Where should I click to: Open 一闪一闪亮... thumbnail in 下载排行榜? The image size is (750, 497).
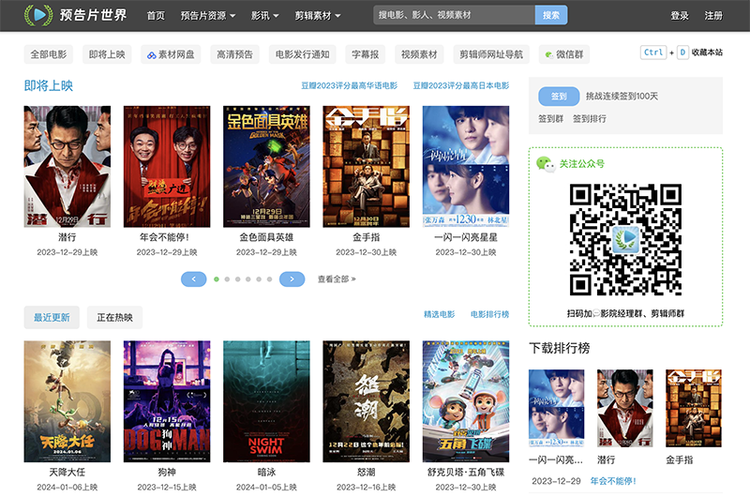coord(556,408)
